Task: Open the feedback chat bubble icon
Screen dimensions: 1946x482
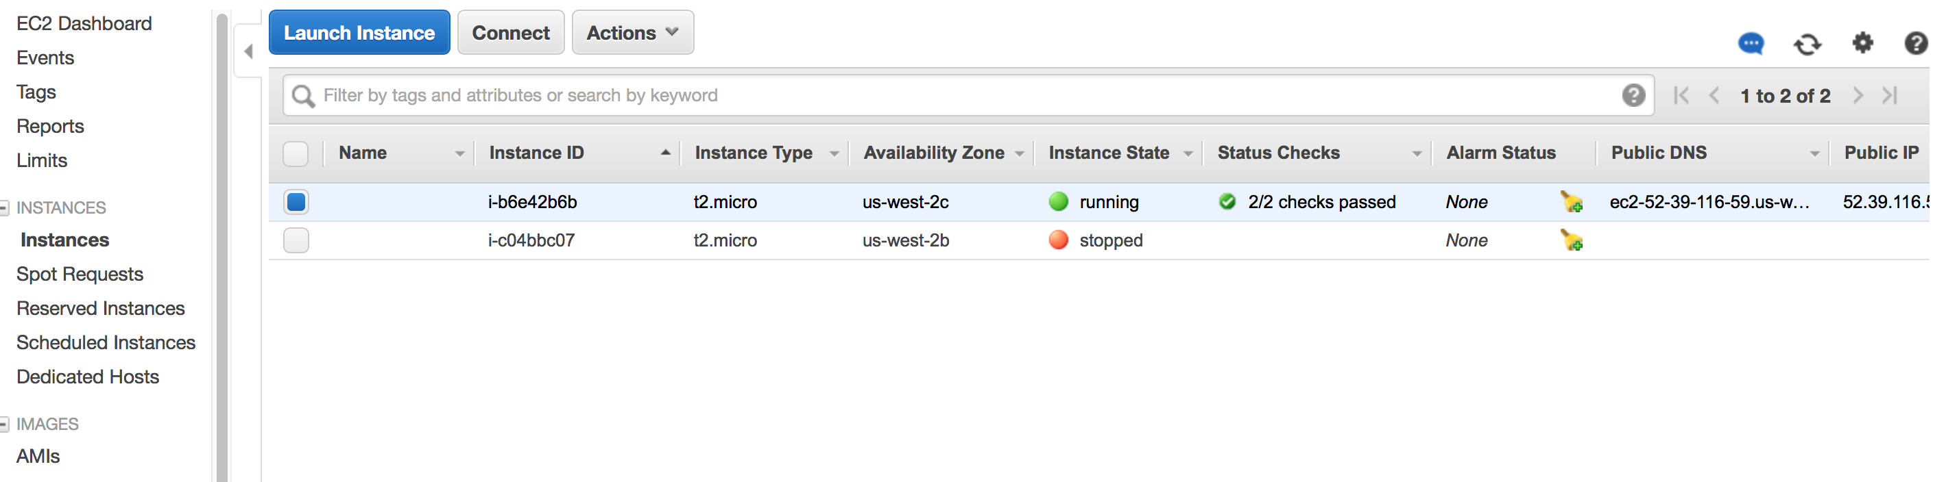Action: (1751, 44)
